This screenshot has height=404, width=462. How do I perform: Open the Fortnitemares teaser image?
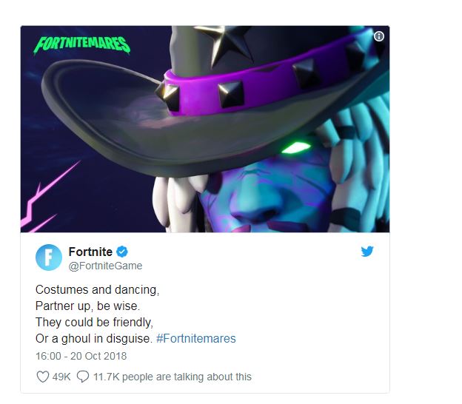point(205,129)
